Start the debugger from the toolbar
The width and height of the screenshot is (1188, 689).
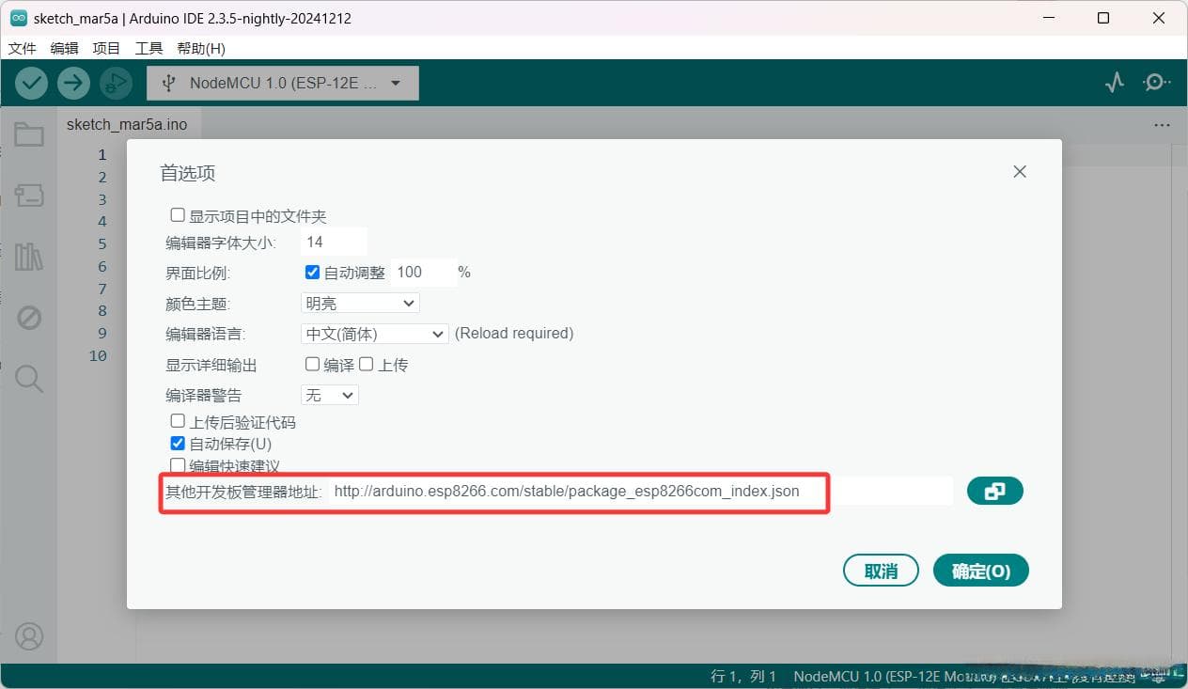click(x=115, y=83)
